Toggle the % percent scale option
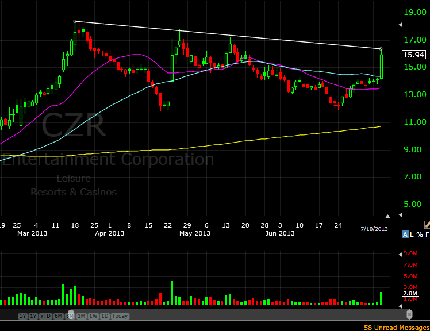This screenshot has height=331, width=430. coord(419,234)
